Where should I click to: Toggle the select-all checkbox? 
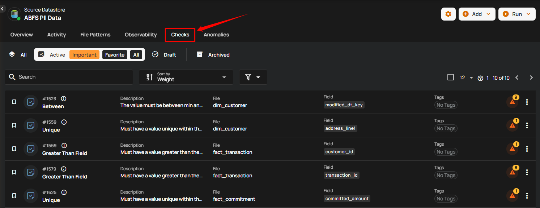pos(451,77)
